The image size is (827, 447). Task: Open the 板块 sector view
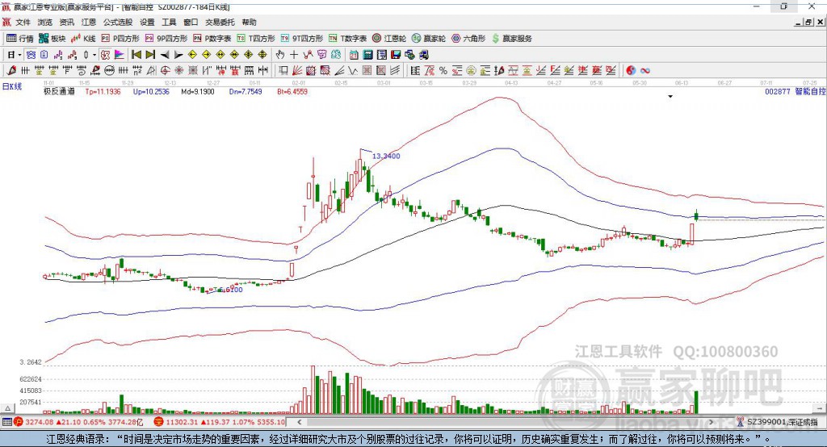coord(52,39)
